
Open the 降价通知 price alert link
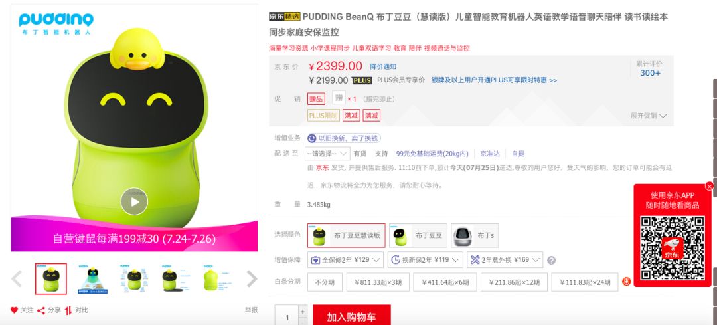tap(383, 67)
